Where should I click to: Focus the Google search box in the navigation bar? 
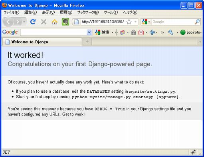coord(173,22)
